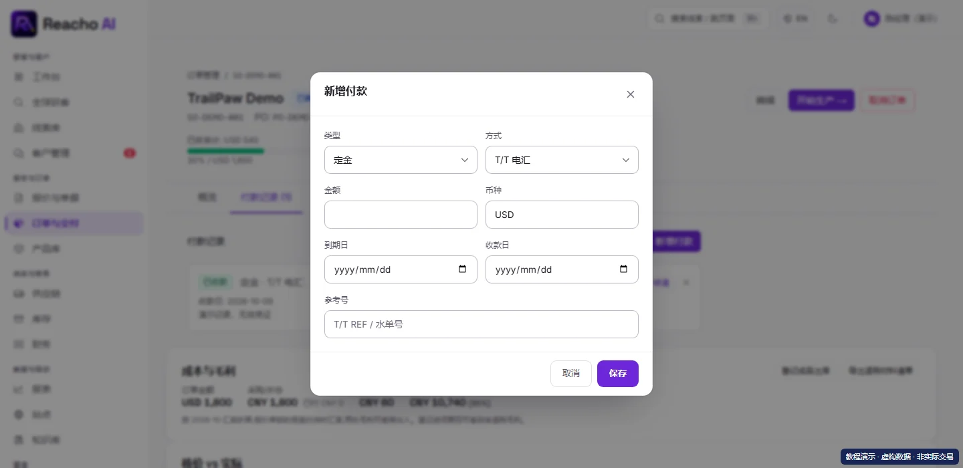Screen dimensions: 963x468
Task: Toggle dark mode with the moon icon
Action: (x=833, y=19)
